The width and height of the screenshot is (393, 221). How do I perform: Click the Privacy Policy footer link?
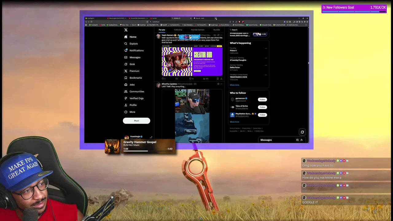coord(246,128)
